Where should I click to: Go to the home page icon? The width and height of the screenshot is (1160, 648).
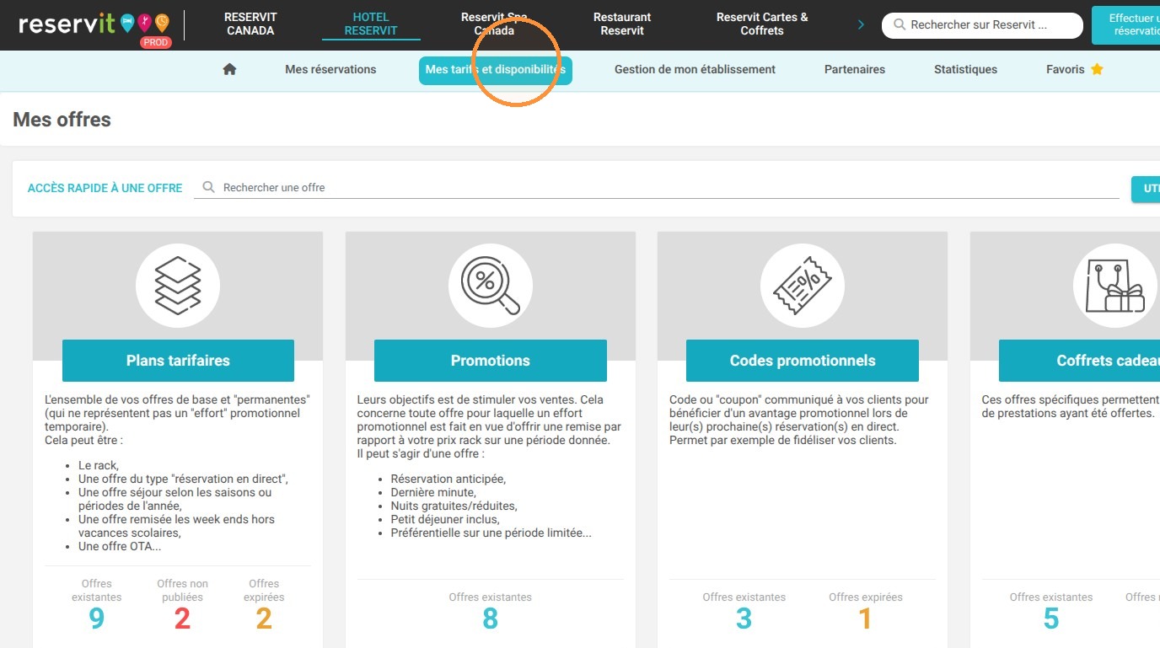click(x=229, y=70)
